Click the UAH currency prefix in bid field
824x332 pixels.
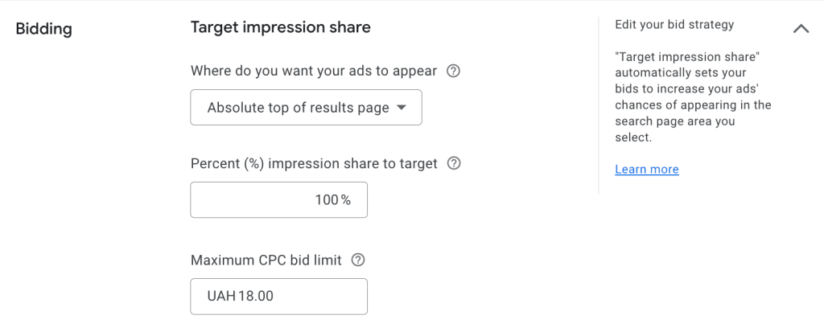point(221,296)
